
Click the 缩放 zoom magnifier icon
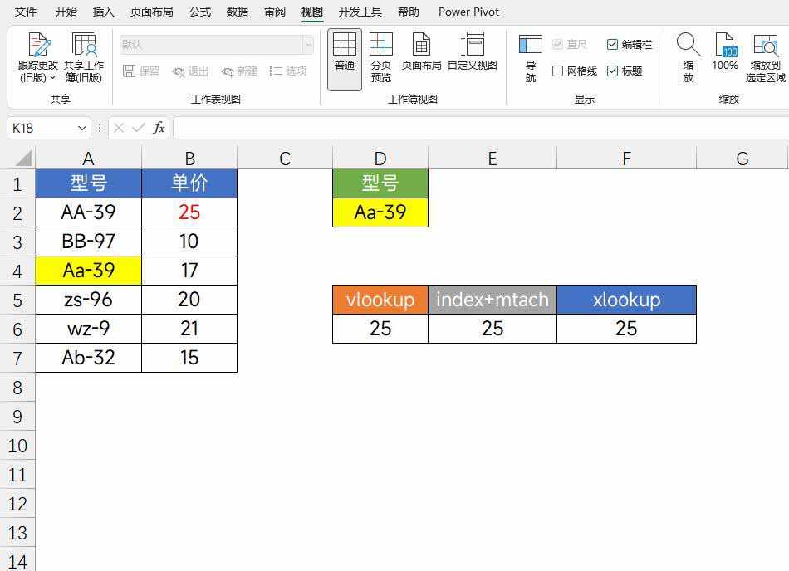click(x=688, y=46)
